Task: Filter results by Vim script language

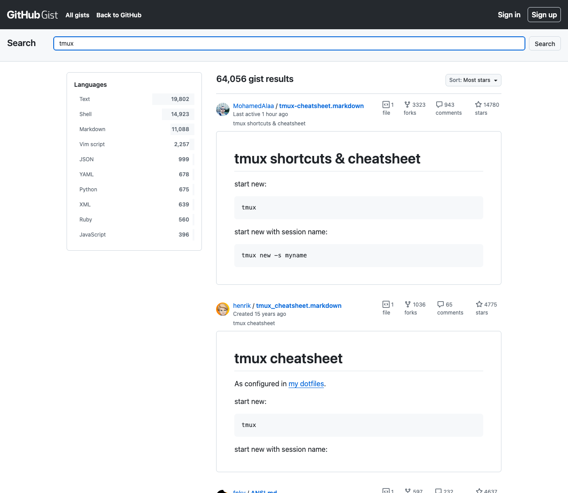Action: (134, 144)
